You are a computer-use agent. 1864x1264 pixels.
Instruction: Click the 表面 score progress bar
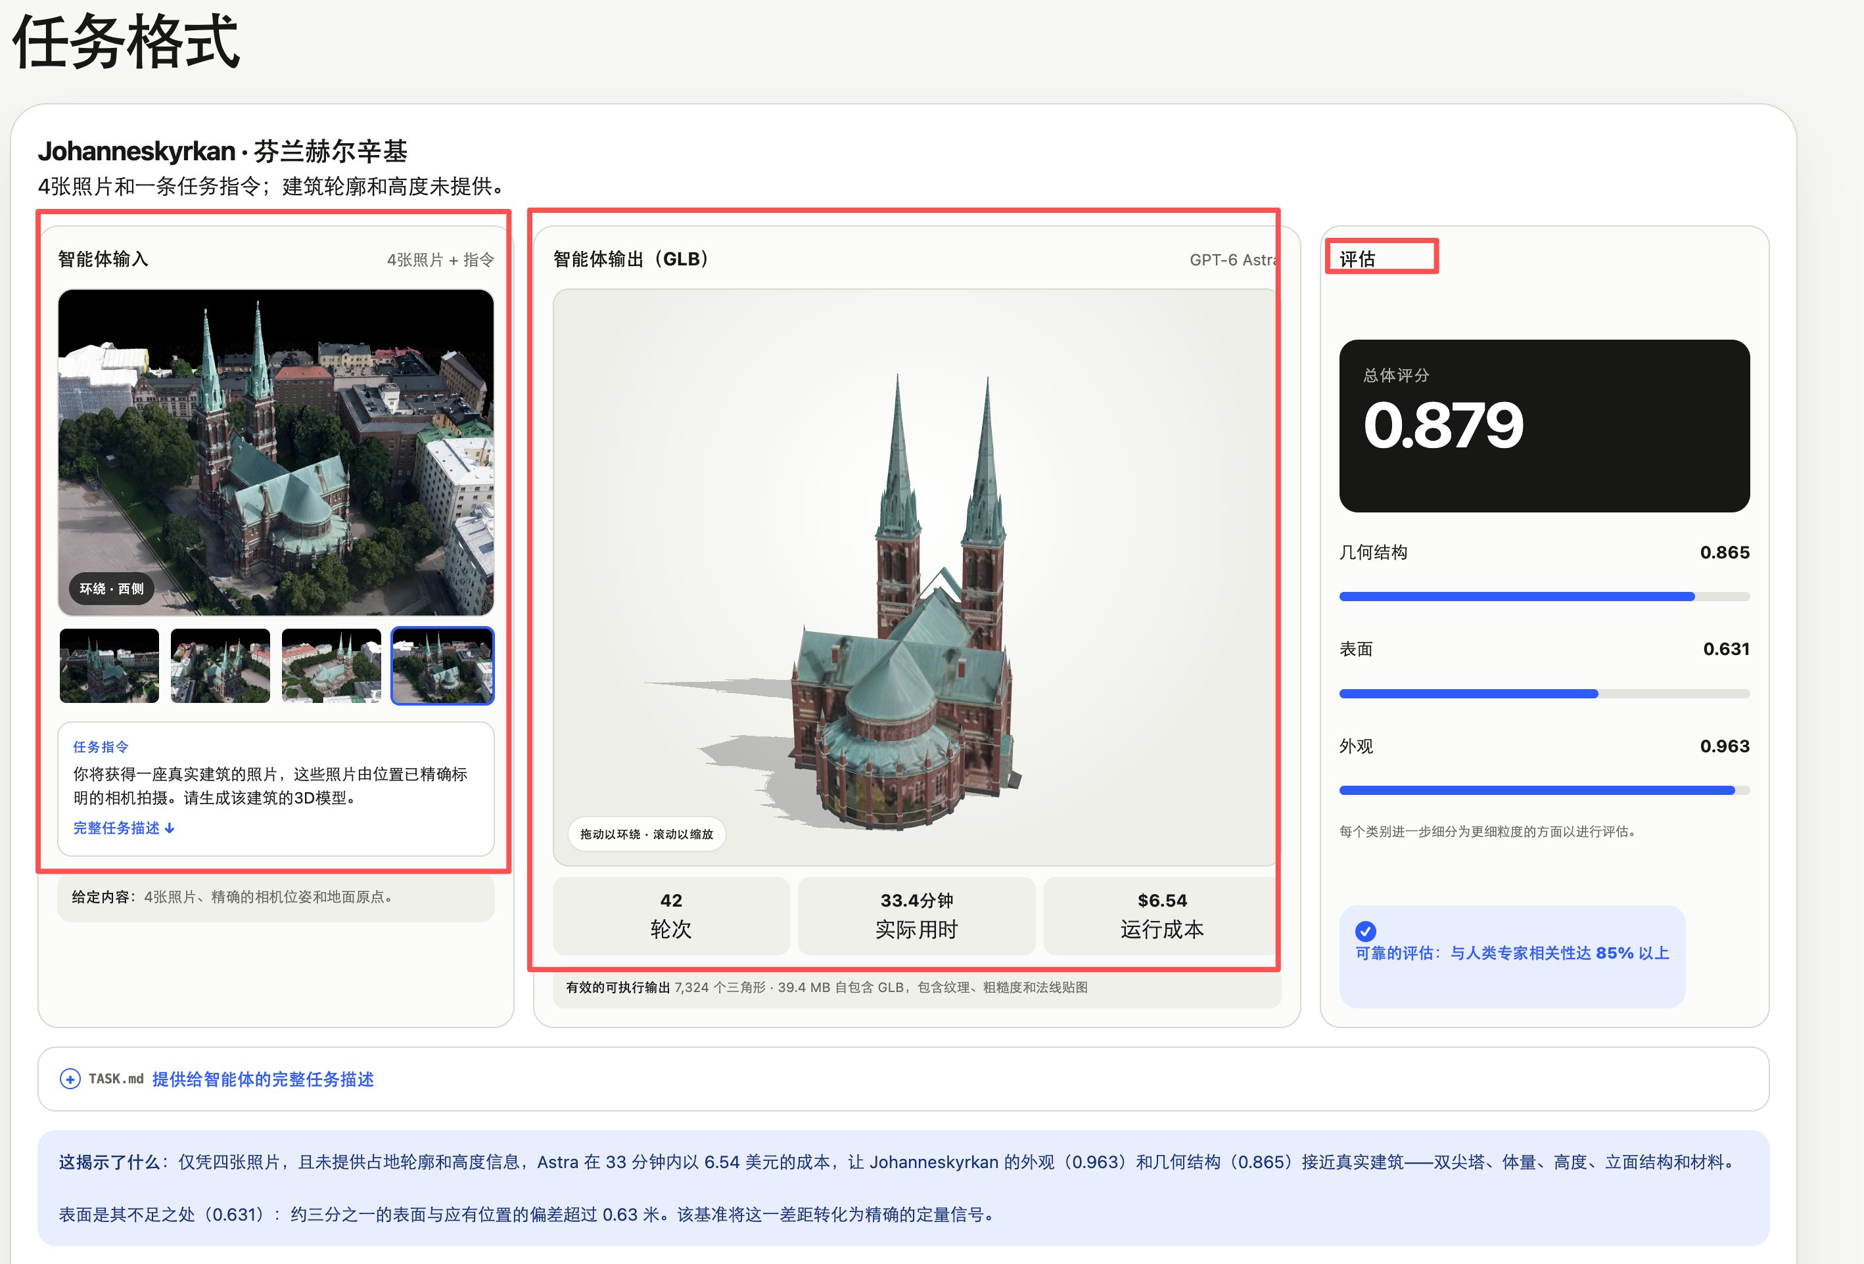tap(1544, 693)
